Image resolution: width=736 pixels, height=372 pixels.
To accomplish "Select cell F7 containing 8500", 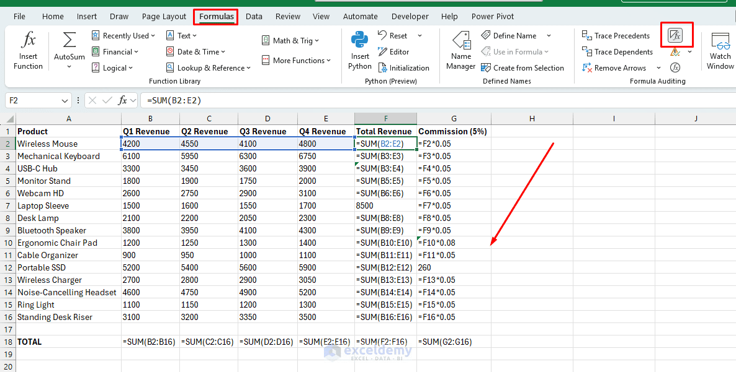I will (386, 205).
